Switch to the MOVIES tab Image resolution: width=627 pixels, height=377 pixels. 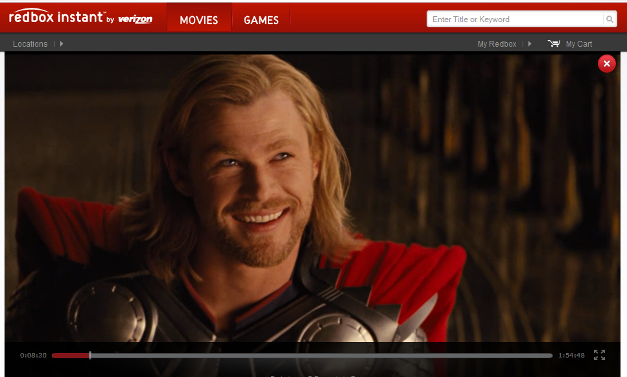(198, 19)
